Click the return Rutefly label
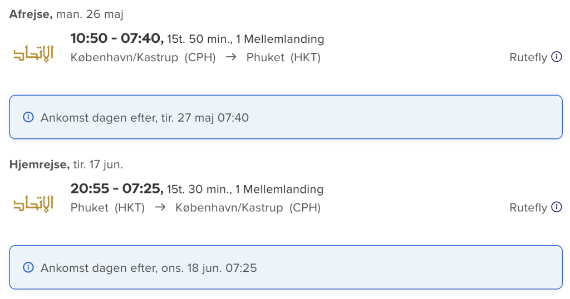570x299 pixels. (528, 207)
